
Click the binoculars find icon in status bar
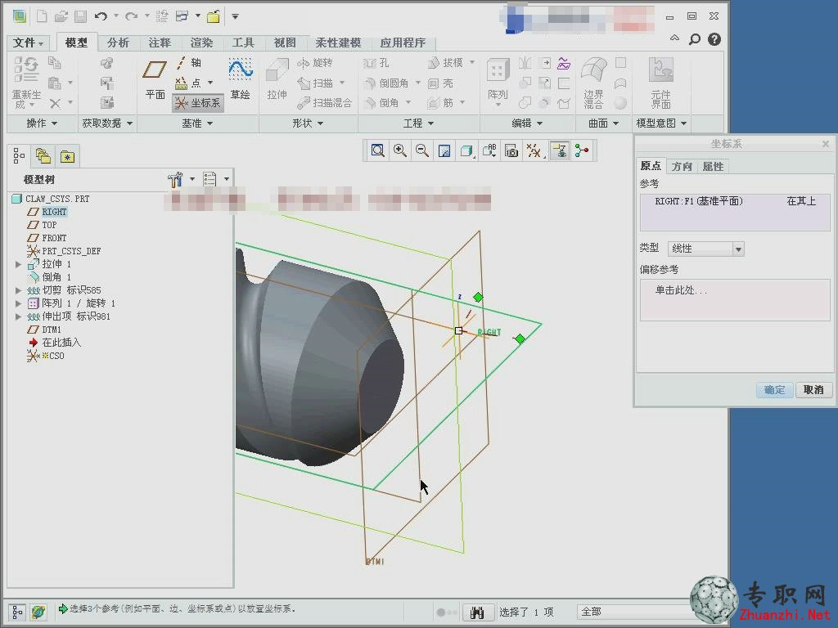(x=477, y=612)
